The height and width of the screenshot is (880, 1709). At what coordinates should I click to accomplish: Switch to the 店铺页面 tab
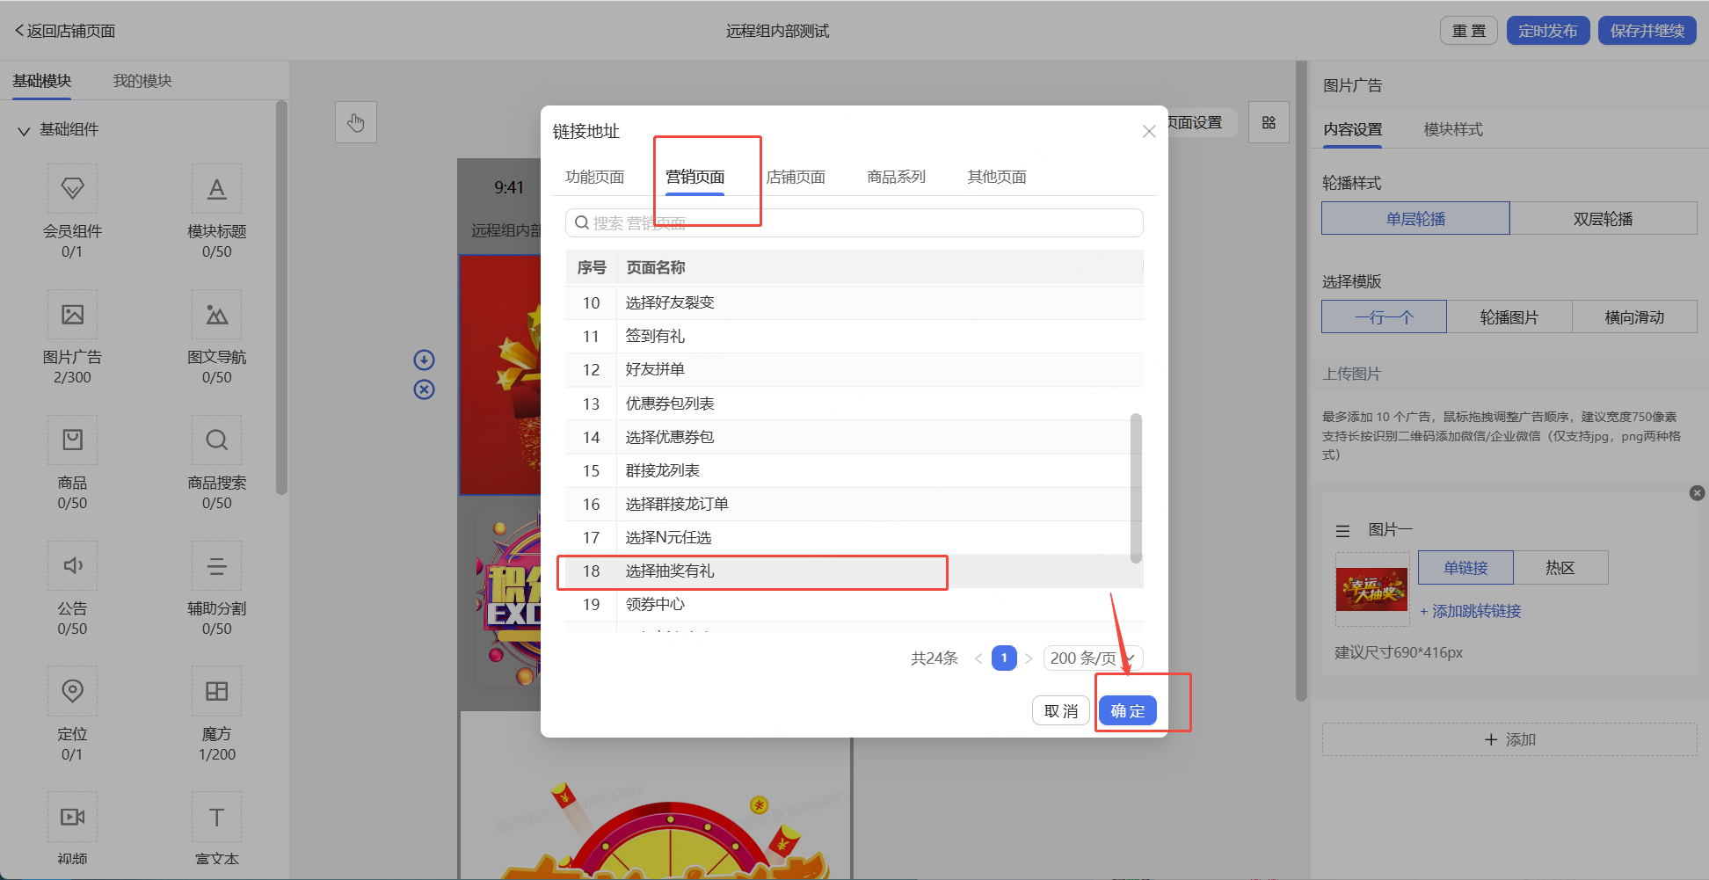tap(796, 177)
